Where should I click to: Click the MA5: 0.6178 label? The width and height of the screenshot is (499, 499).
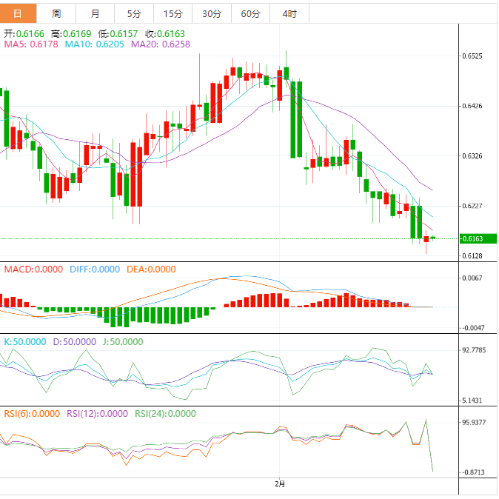(31, 44)
